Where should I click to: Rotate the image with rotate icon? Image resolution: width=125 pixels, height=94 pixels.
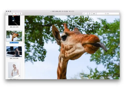click(90, 14)
